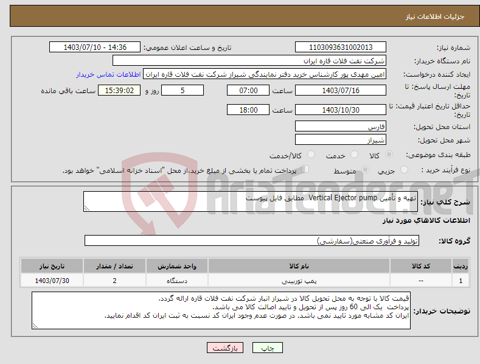Open the اطلاعات تماس خریدار link
The width and height of the screenshot is (480, 364).
coord(108,74)
